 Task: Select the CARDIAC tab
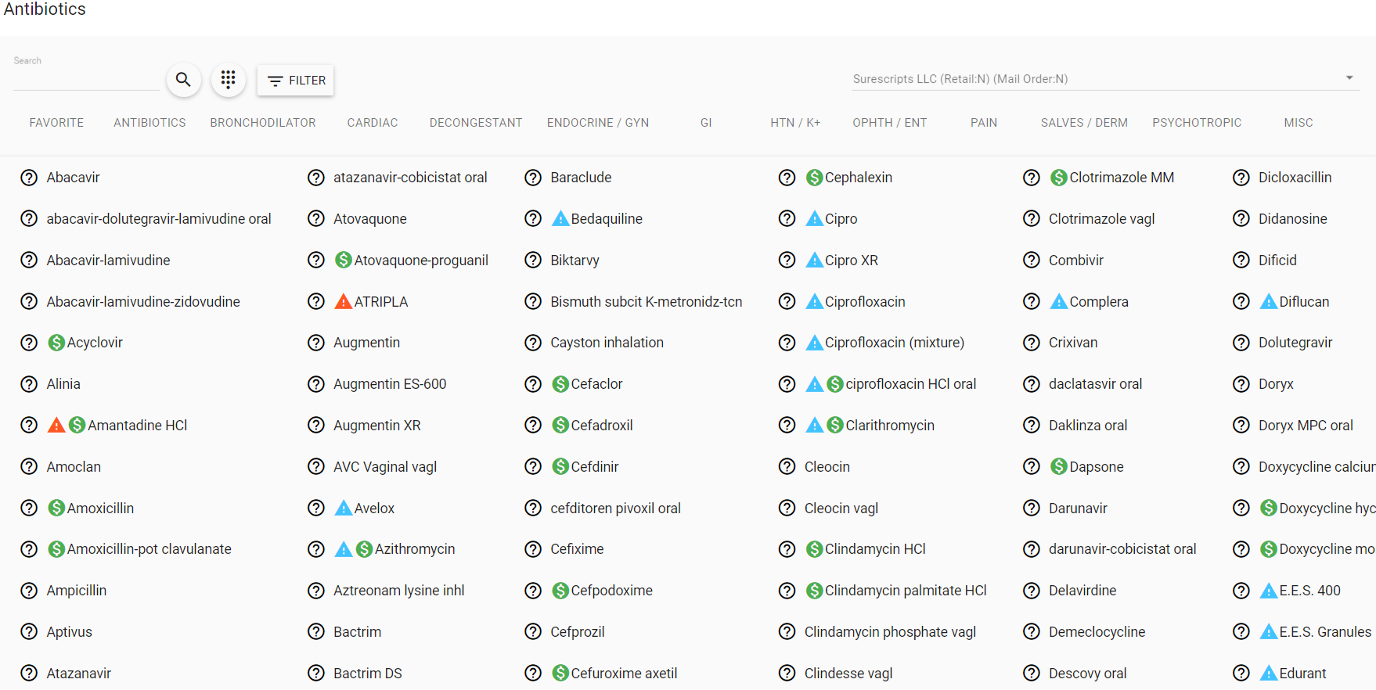[373, 123]
